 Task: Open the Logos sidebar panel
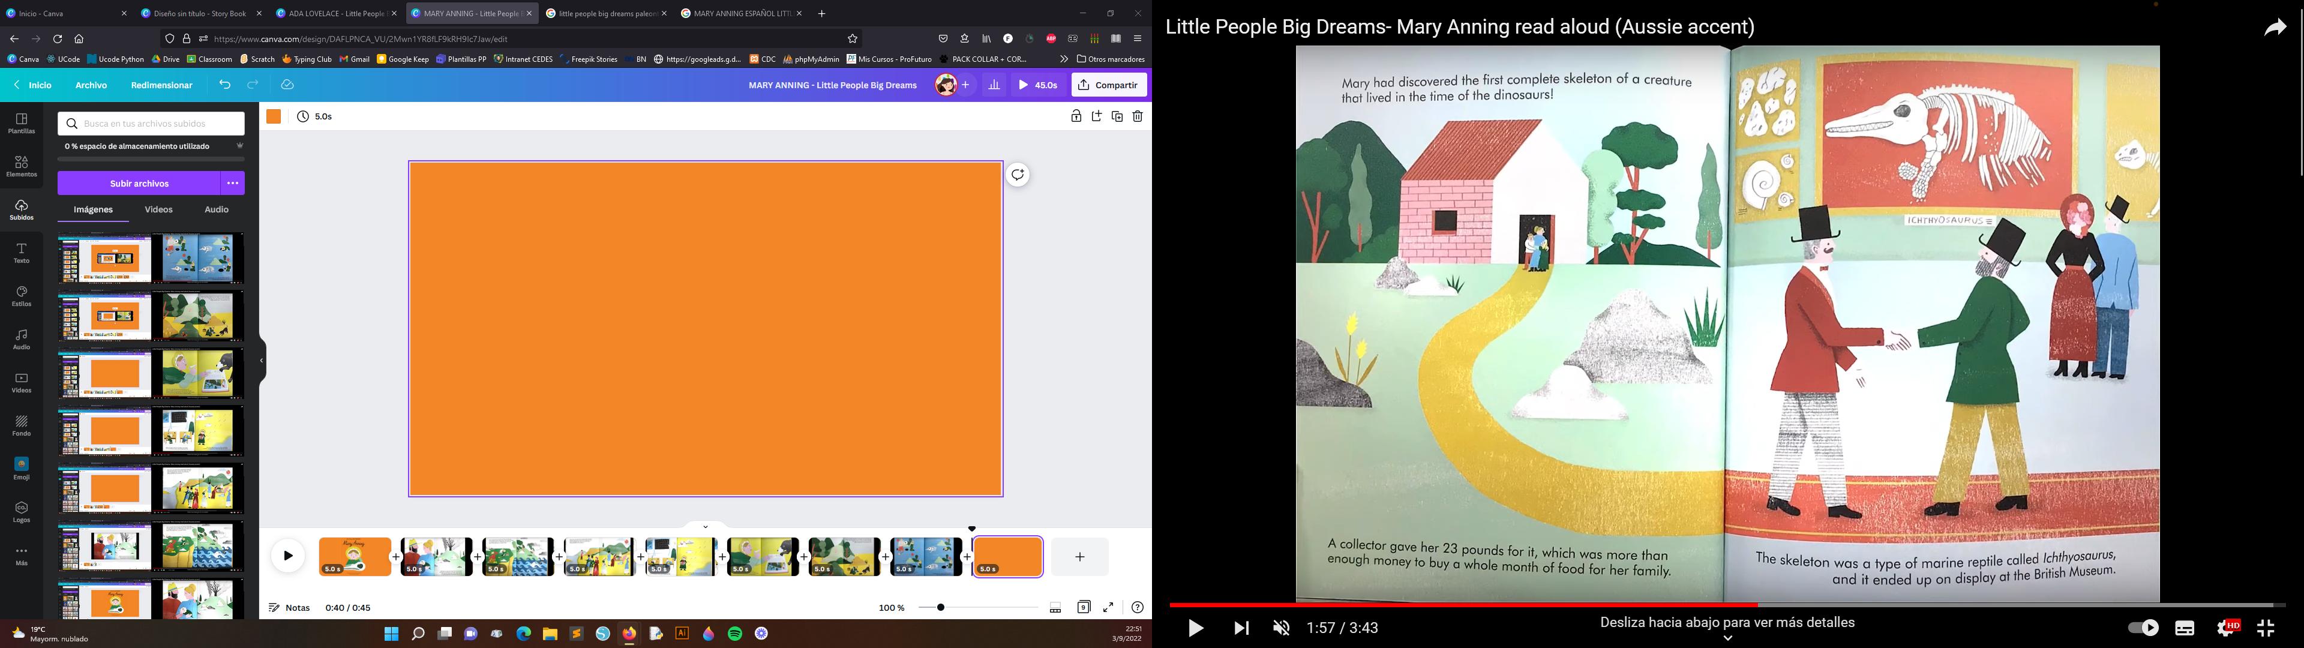point(22,512)
